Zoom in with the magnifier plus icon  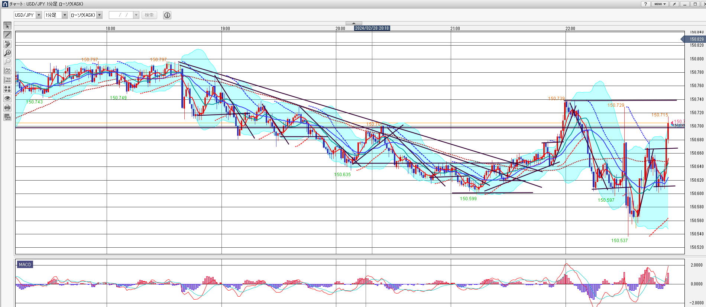[x=7, y=53]
